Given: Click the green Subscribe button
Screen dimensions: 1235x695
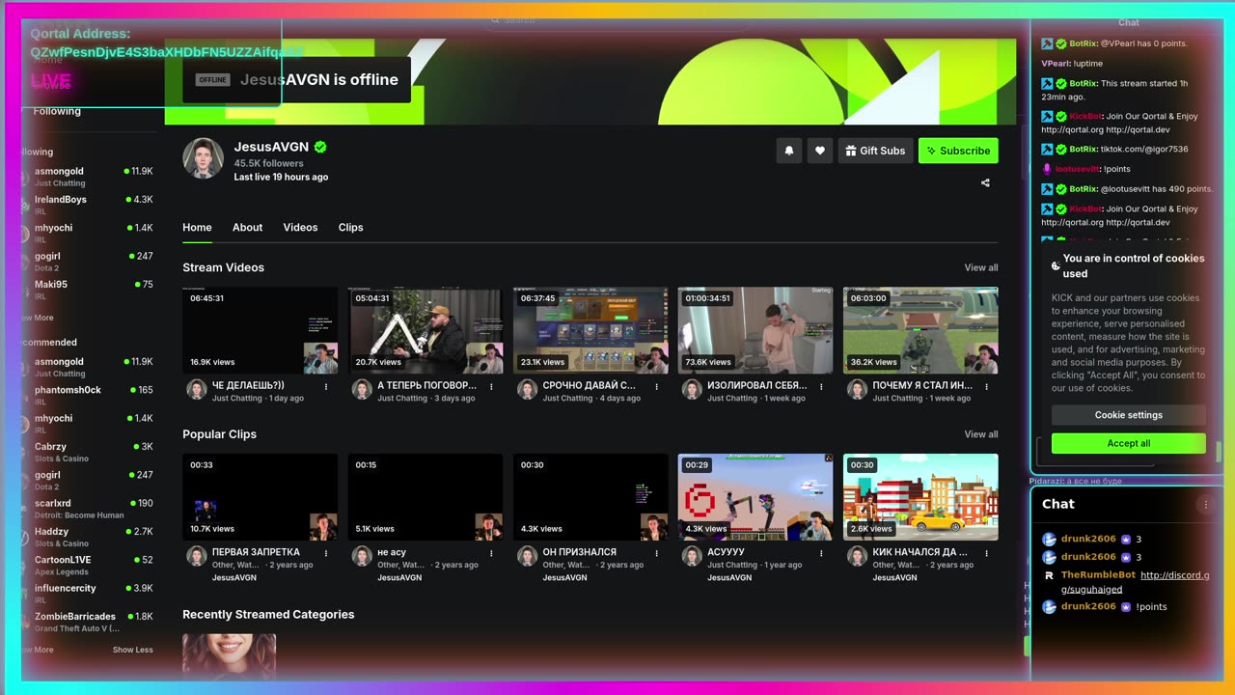Looking at the screenshot, I should tap(958, 151).
